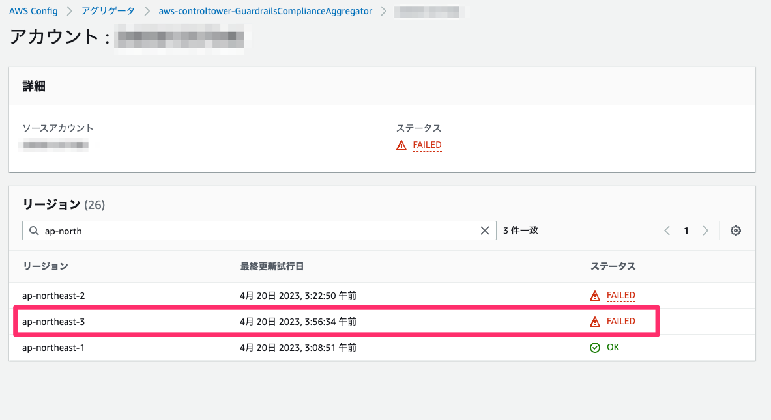This screenshot has width=771, height=420.
Task: Sort by the 最終更新試行日 column header
Action: point(272,266)
